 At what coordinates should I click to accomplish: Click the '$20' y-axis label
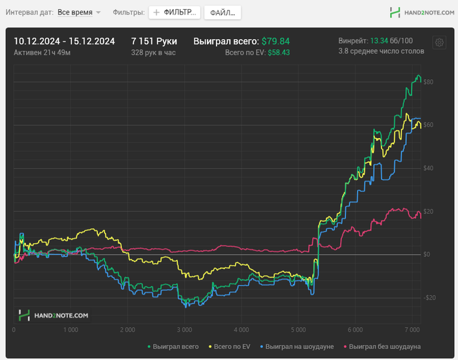tap(428, 211)
